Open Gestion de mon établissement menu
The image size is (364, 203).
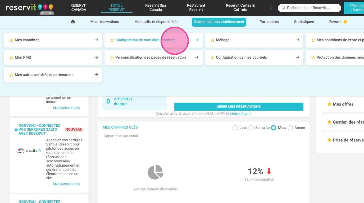219,22
